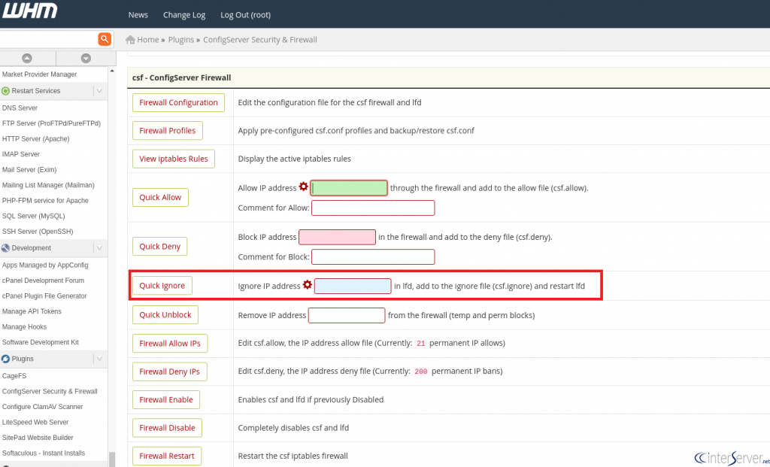Screen dimensions: 770x467
Task: Open PHP-FPM service for Apache link
Action: point(45,200)
